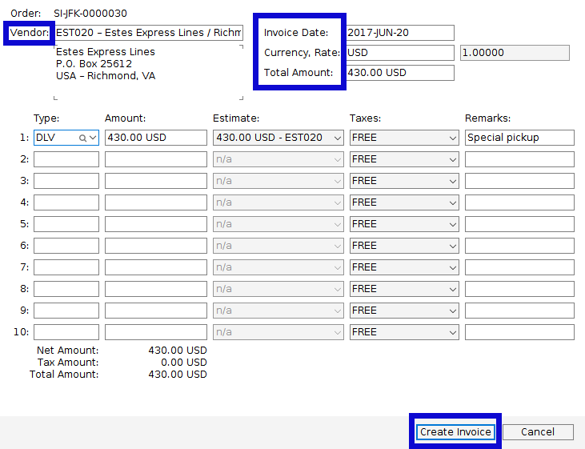Screen dimensions: 585x449
Task: Open the Taxes dropdown in row 5
Action: [x=404, y=224]
